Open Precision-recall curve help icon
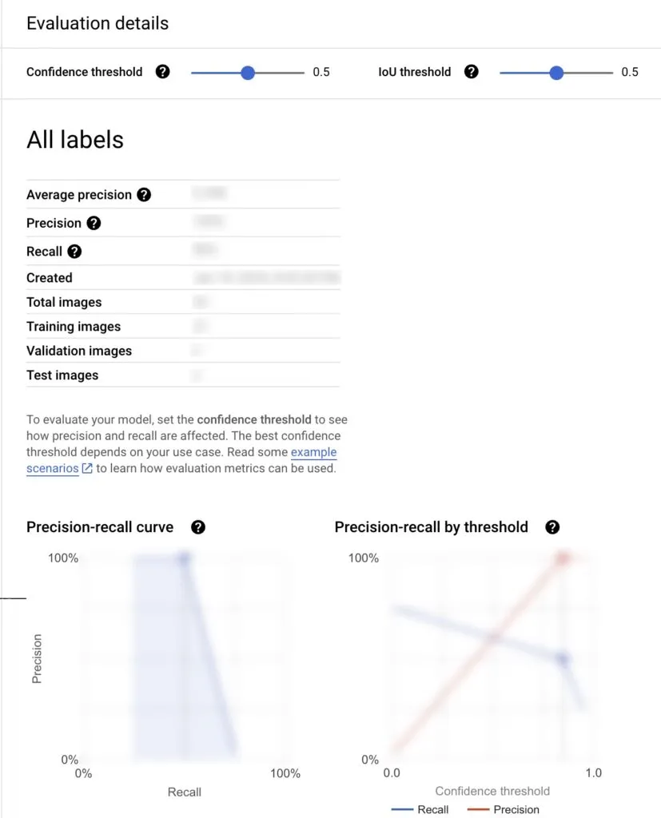661x818 pixels. (x=198, y=527)
